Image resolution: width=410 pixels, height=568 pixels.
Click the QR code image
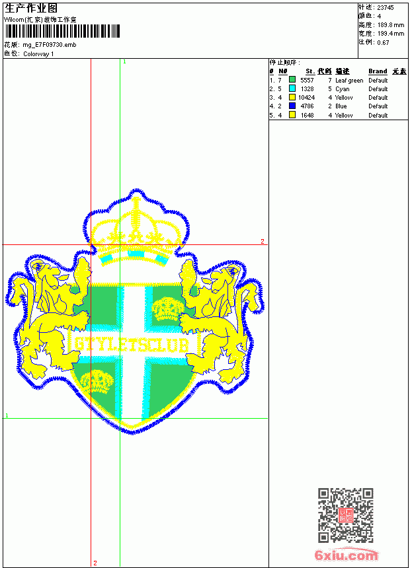[346, 515]
